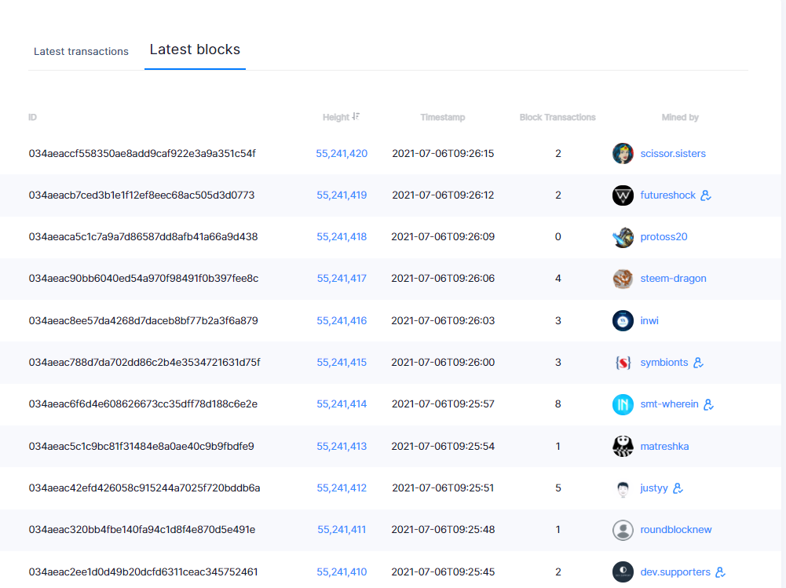Open block height 55,241,415
This screenshot has width=786, height=588.
(x=342, y=362)
